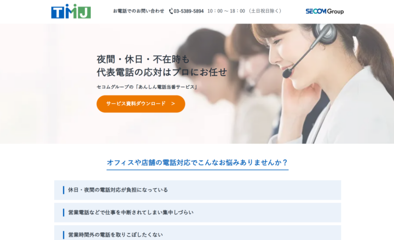Click the 営業電話などで仕事を中断 item
394x240 pixels.
click(198, 212)
